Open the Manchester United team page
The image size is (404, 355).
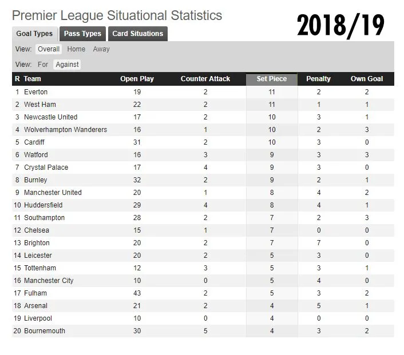pos(53,193)
